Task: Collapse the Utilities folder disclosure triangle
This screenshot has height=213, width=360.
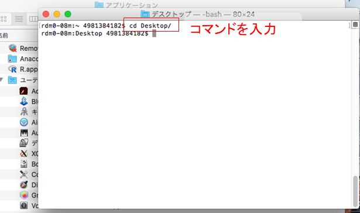Action: pos(1,80)
